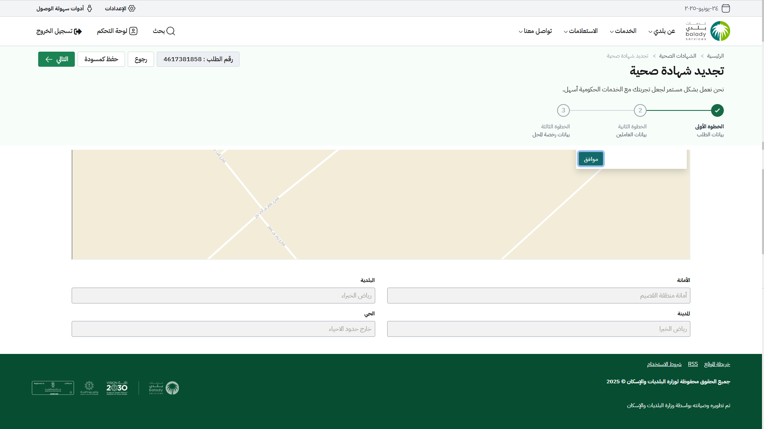Viewport: 764px width, 429px height.
Task: Click the البلدية input field
Action: tap(223, 296)
